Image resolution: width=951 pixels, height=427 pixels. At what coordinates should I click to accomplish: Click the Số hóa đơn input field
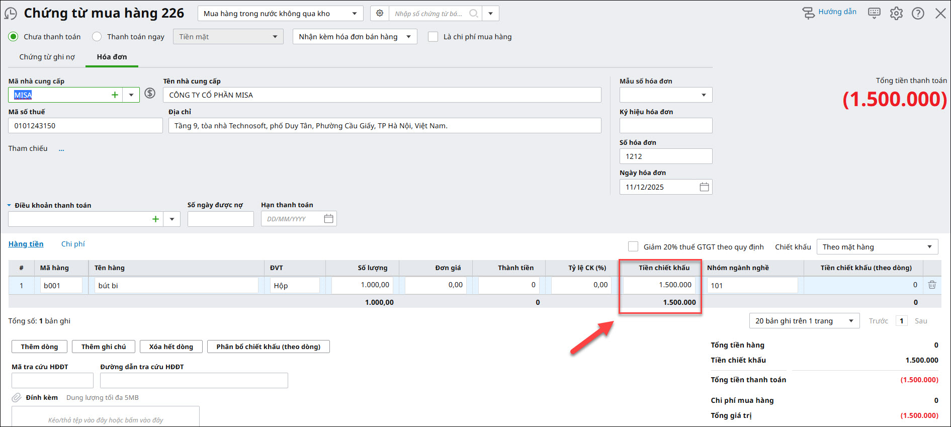(665, 156)
